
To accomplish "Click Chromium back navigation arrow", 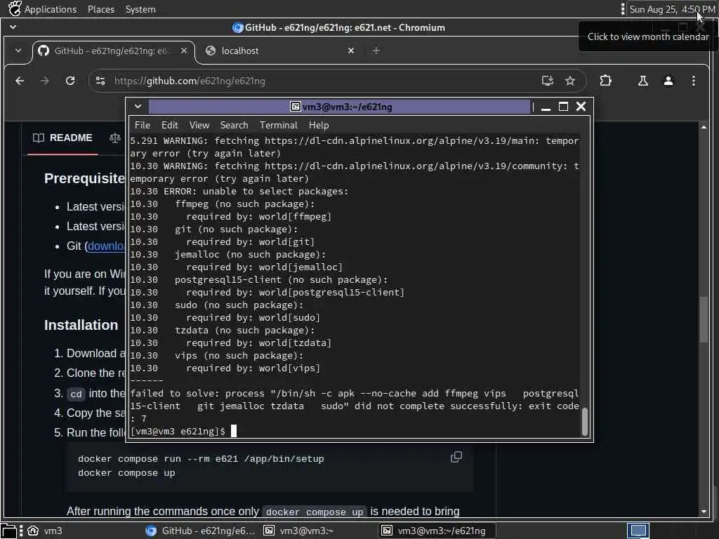I will 20,81.
